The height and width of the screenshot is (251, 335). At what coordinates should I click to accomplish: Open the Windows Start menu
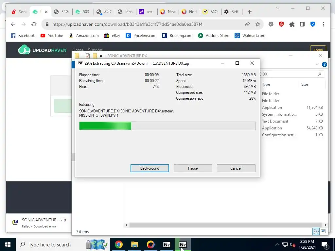coord(8,244)
